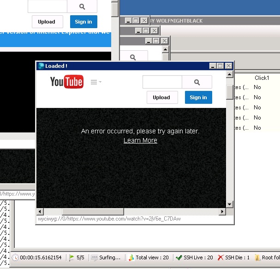Click Sign in in the background browser window
Viewport: 280px width, 269px height.
pos(83,22)
